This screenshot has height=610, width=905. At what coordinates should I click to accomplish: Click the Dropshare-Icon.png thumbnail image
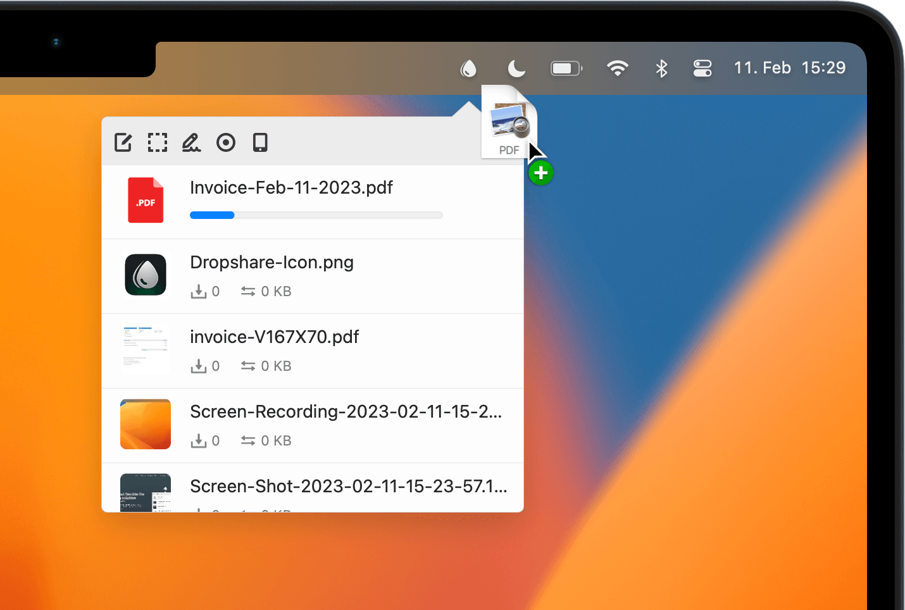[146, 275]
